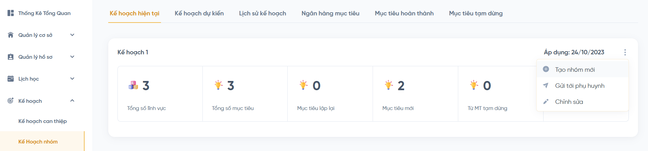This screenshot has width=648, height=151.
Task: Open the Lịch sử kế hoạch tab
Action: (x=262, y=13)
